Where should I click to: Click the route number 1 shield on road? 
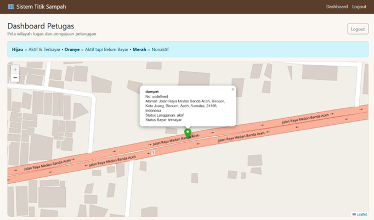click(153, 152)
